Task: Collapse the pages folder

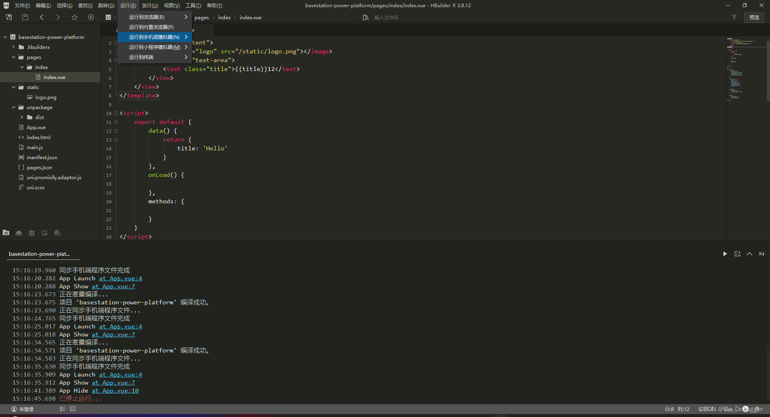Action: coord(13,57)
